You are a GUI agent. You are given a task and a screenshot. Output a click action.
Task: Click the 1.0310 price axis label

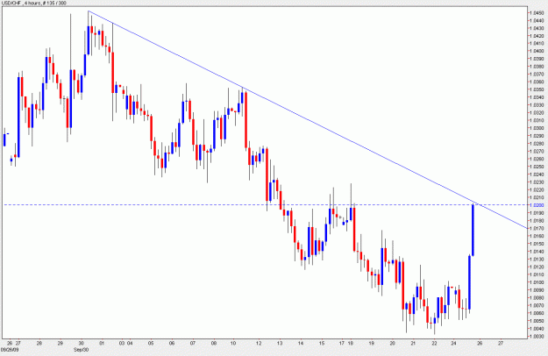click(x=537, y=120)
